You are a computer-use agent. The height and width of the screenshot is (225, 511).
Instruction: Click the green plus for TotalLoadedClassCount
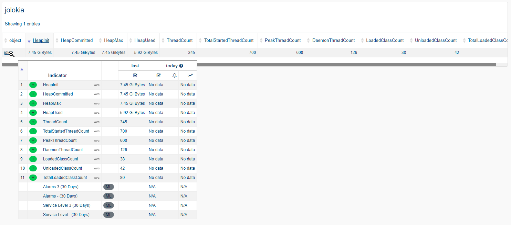coord(33,178)
